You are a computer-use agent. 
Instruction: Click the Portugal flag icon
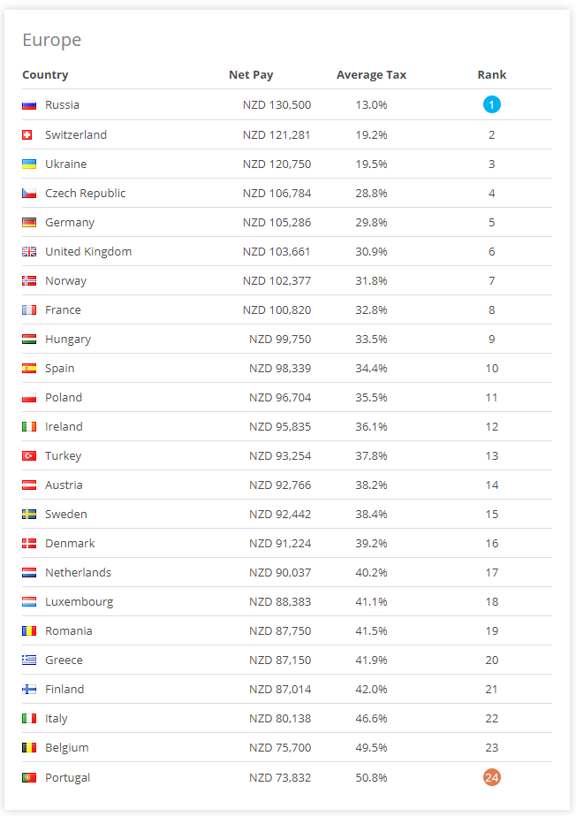29,778
